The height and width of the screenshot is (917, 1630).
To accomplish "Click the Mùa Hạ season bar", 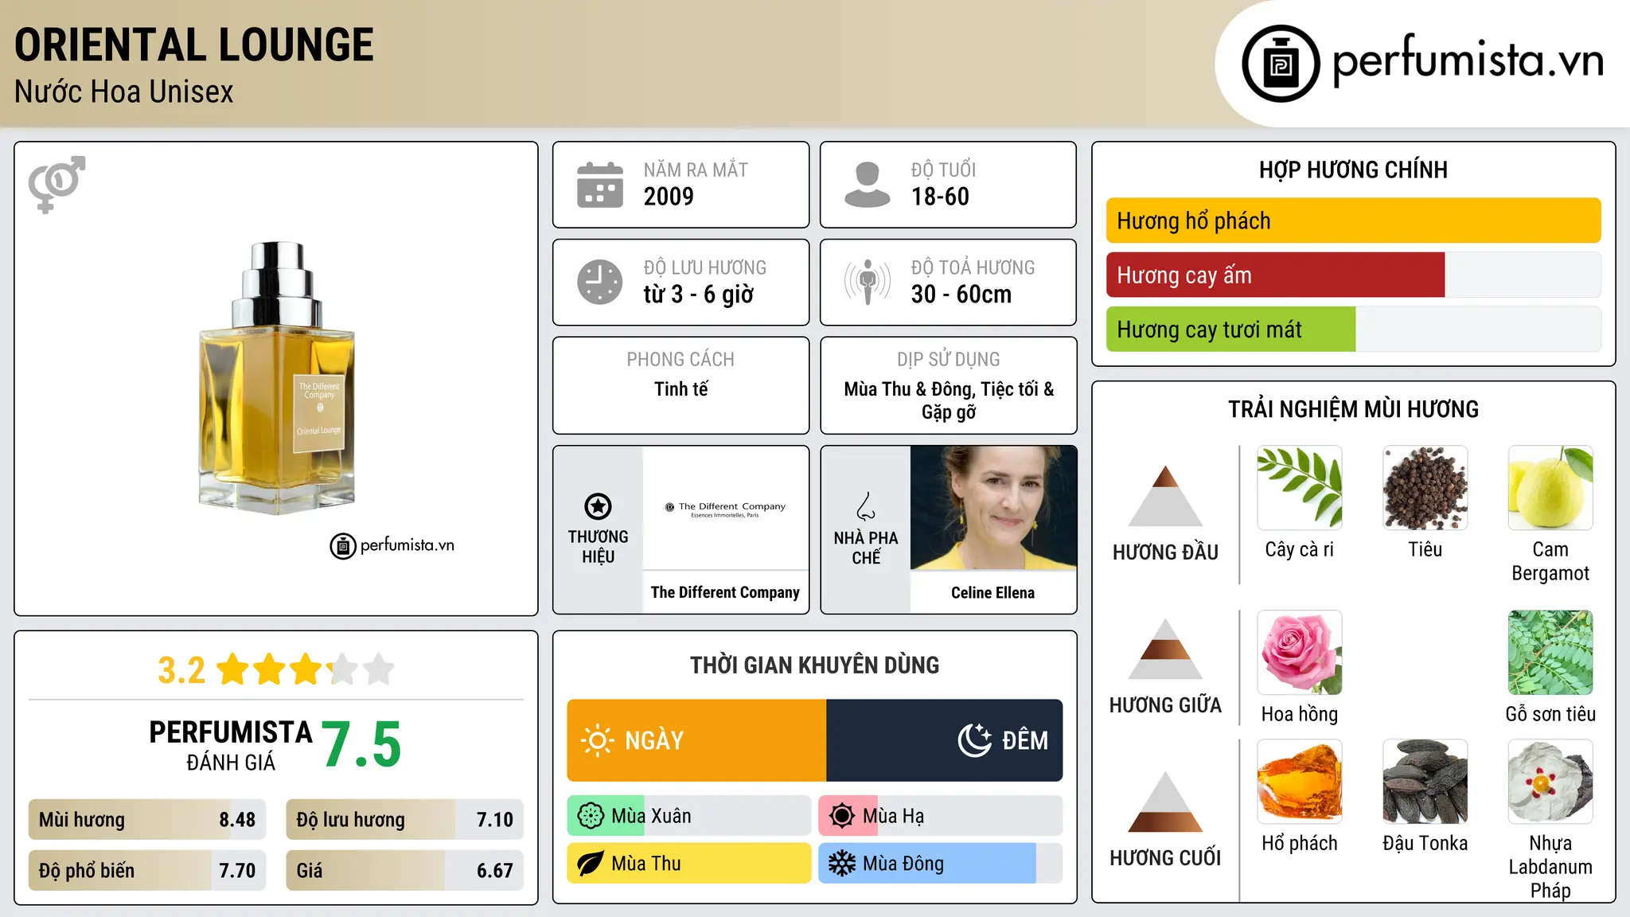I will [941, 816].
